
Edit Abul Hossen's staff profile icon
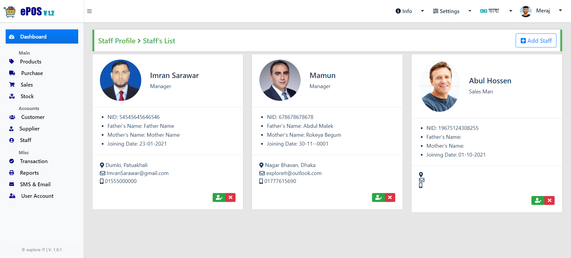(538, 200)
